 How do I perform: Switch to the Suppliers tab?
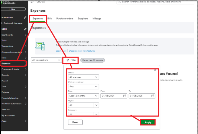tap(83, 19)
